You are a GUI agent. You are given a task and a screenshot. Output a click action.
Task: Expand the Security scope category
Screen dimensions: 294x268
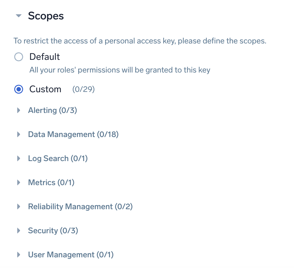tap(19, 230)
